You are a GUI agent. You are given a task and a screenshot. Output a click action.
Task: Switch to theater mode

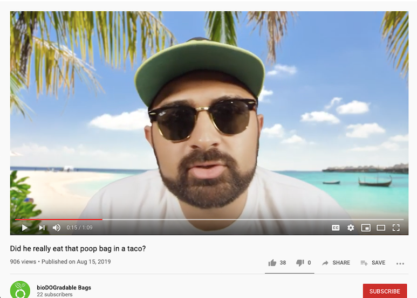pos(381,227)
